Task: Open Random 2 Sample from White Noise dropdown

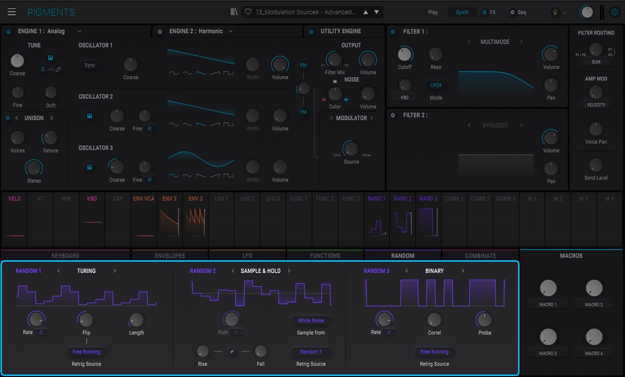Action: click(311, 321)
